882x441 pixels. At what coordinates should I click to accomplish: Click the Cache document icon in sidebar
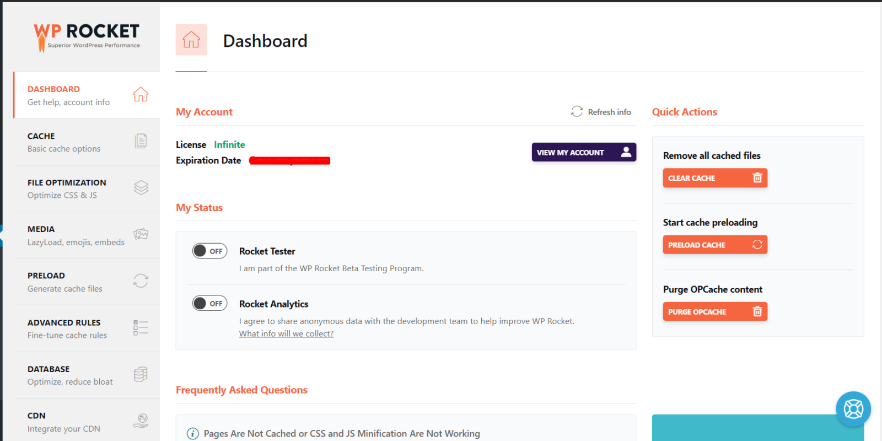pos(141,141)
